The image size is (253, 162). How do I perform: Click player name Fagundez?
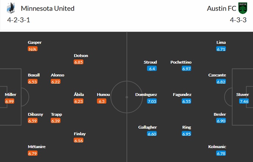[182, 94]
